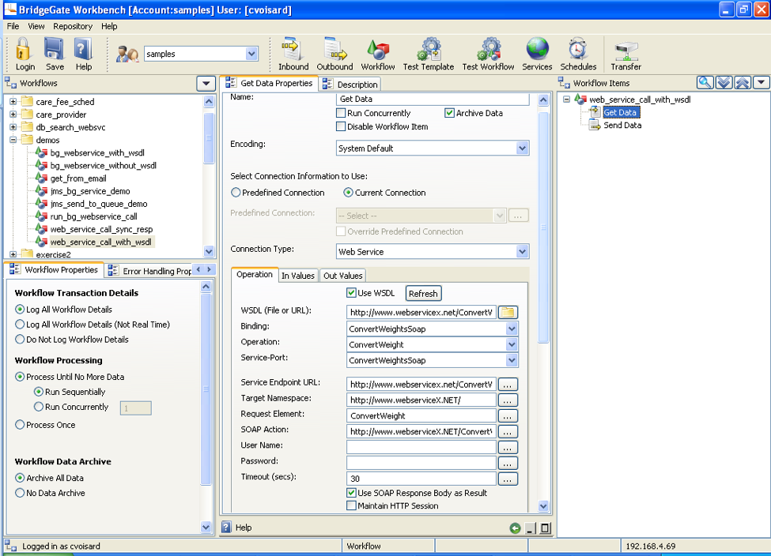Open the Outbound toolbar icon

(x=335, y=50)
